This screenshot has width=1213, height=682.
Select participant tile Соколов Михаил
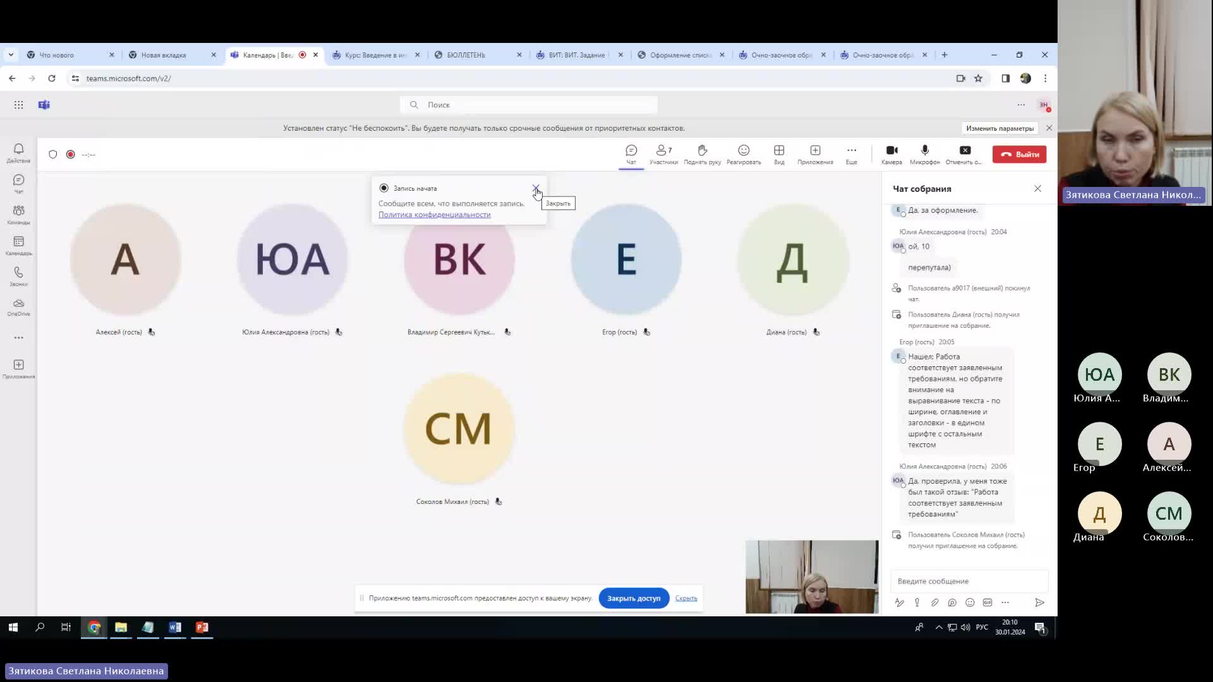point(459,440)
